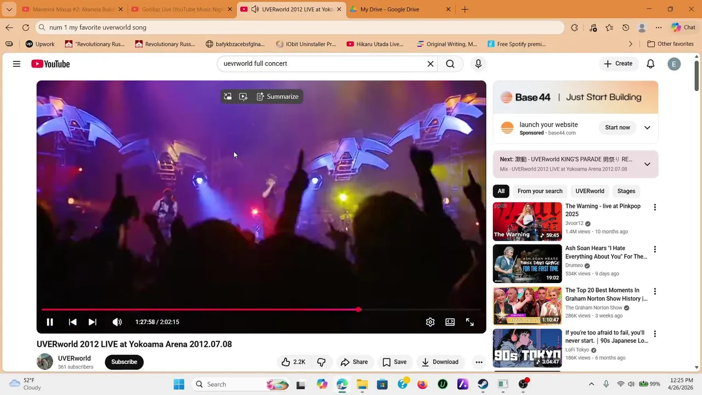Open Windows Start button on taskbar

pyautogui.click(x=179, y=384)
